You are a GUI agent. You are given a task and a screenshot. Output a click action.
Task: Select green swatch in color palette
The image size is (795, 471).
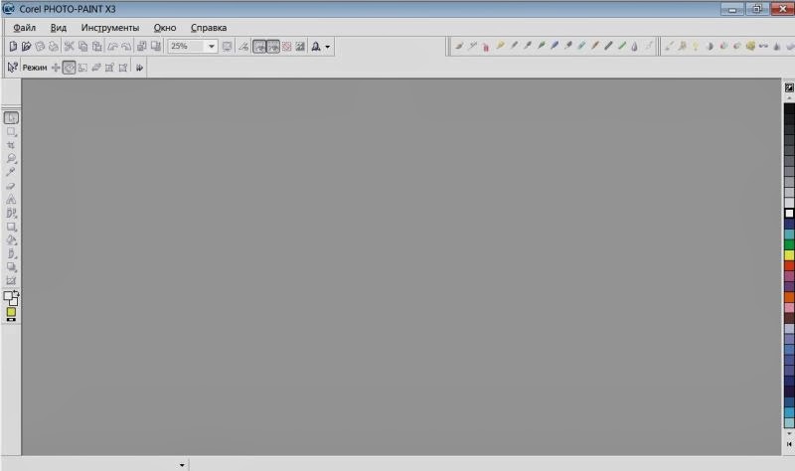coord(789,244)
